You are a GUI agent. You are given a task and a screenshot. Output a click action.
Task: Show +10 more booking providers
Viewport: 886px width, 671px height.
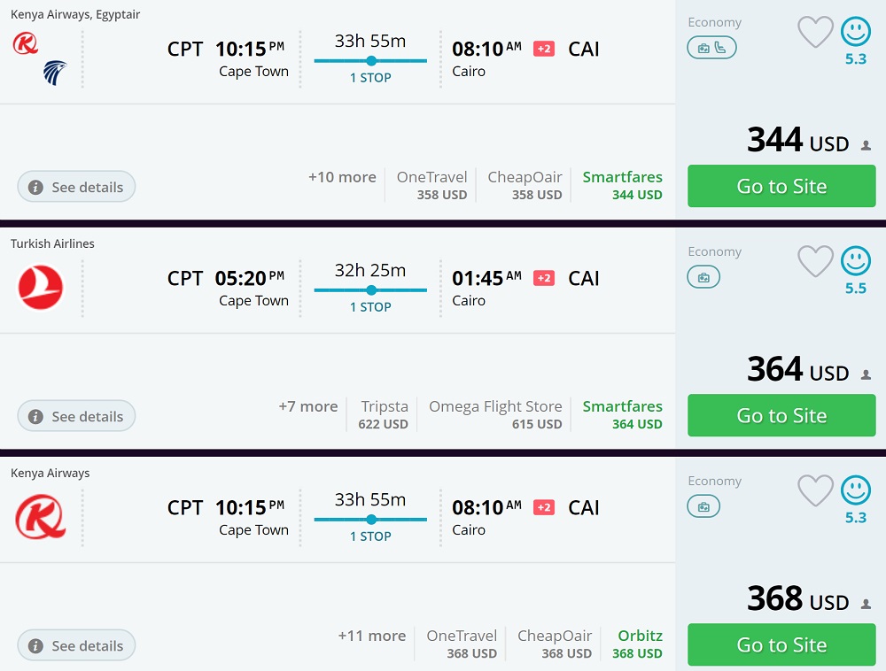(x=342, y=177)
